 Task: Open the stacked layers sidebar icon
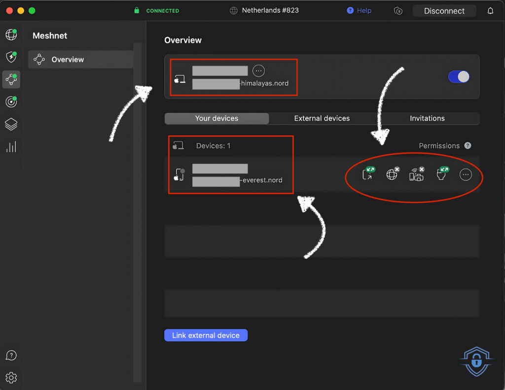(x=11, y=124)
